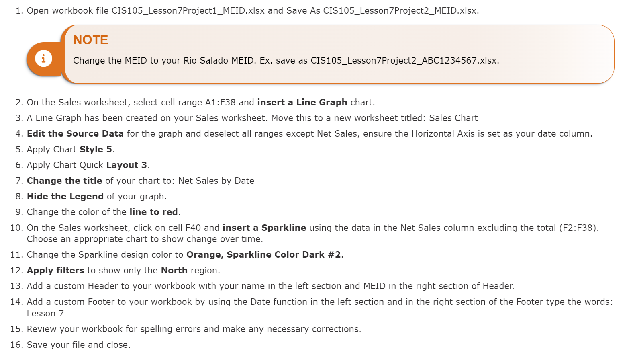Click the bold 'North' region word
The height and width of the screenshot is (357, 631).
(174, 271)
